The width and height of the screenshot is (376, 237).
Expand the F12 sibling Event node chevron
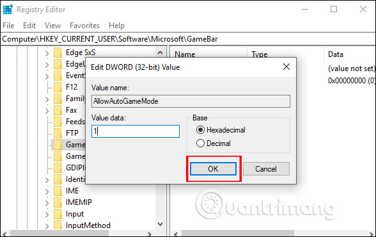click(47, 76)
